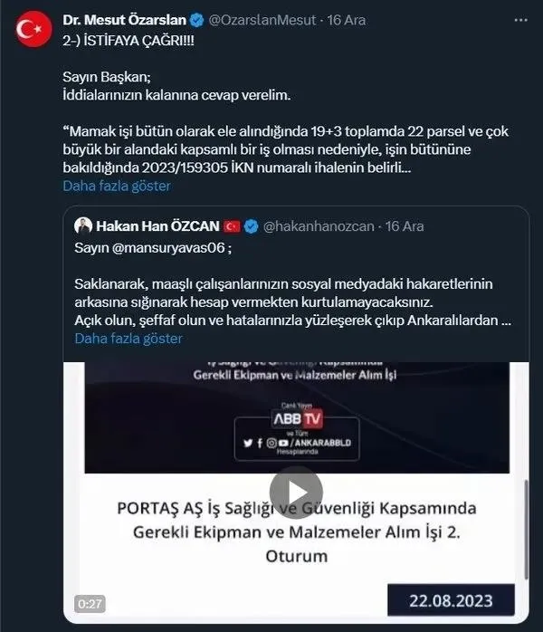Click the 0:27 video duration label

[x=89, y=603]
